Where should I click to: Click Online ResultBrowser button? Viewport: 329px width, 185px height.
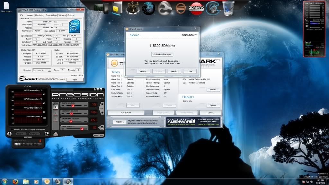coord(162,54)
